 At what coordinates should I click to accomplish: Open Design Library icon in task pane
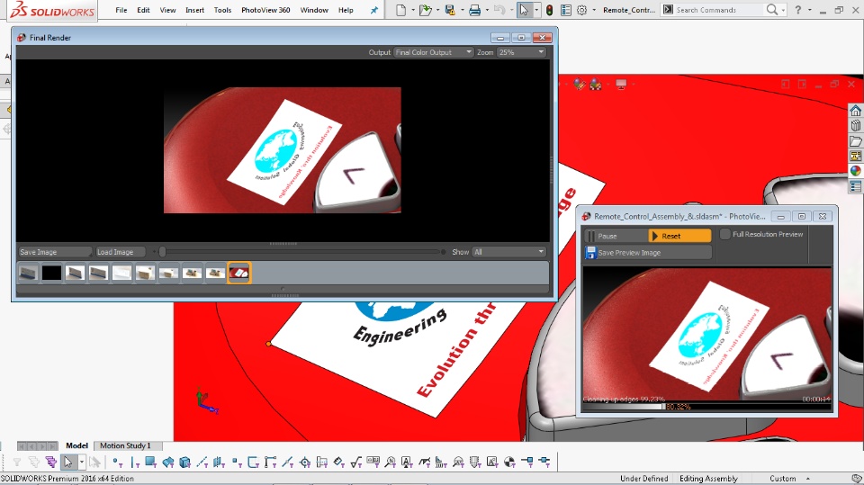(x=855, y=126)
